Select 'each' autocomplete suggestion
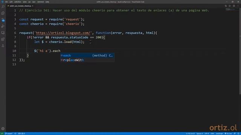Screen dimensions: 241x135 click(x=87, y=55)
